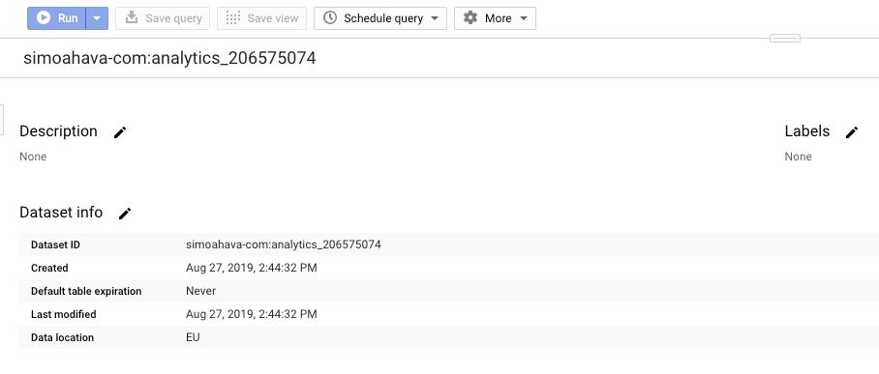Image resolution: width=879 pixels, height=374 pixels.
Task: Click the Save query button
Action: (x=163, y=18)
